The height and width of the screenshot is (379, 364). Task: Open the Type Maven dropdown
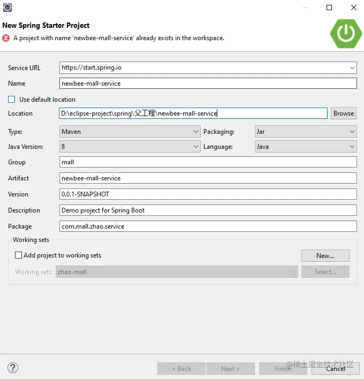[x=130, y=132]
